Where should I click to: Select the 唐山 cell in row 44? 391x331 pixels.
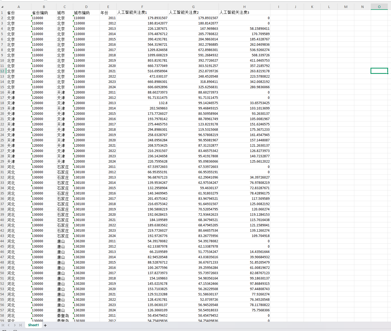point(65,241)
